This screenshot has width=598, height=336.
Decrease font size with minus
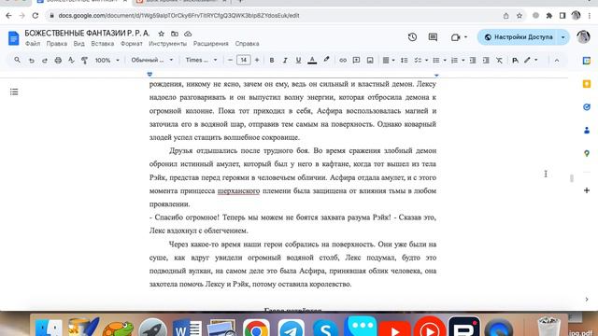230,60
